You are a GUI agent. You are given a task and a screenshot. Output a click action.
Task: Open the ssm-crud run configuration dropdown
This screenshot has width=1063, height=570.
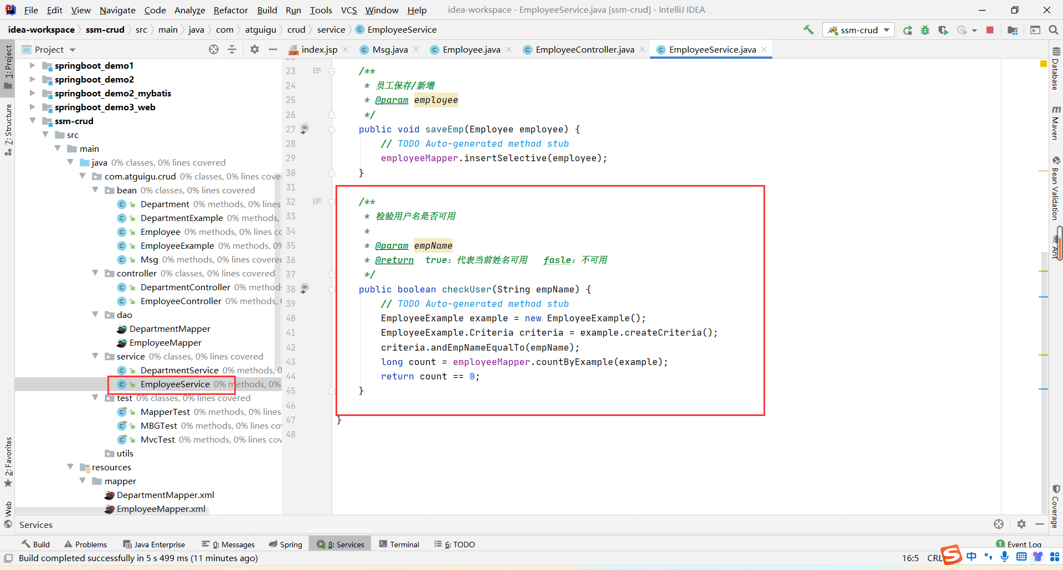(x=859, y=30)
